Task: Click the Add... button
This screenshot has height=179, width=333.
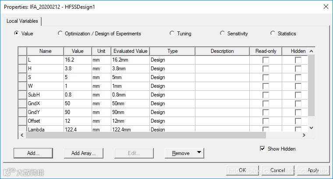Action: pos(33,153)
